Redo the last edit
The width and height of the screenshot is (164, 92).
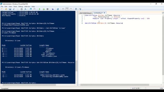coord(35,9)
